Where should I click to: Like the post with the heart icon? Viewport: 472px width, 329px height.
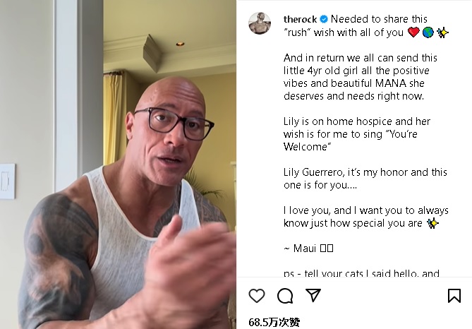(x=257, y=296)
